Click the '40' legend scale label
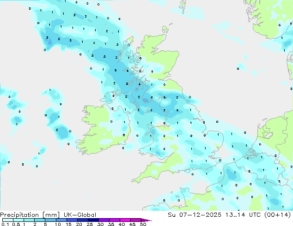The height and width of the screenshot is (226, 293). click(x=122, y=224)
